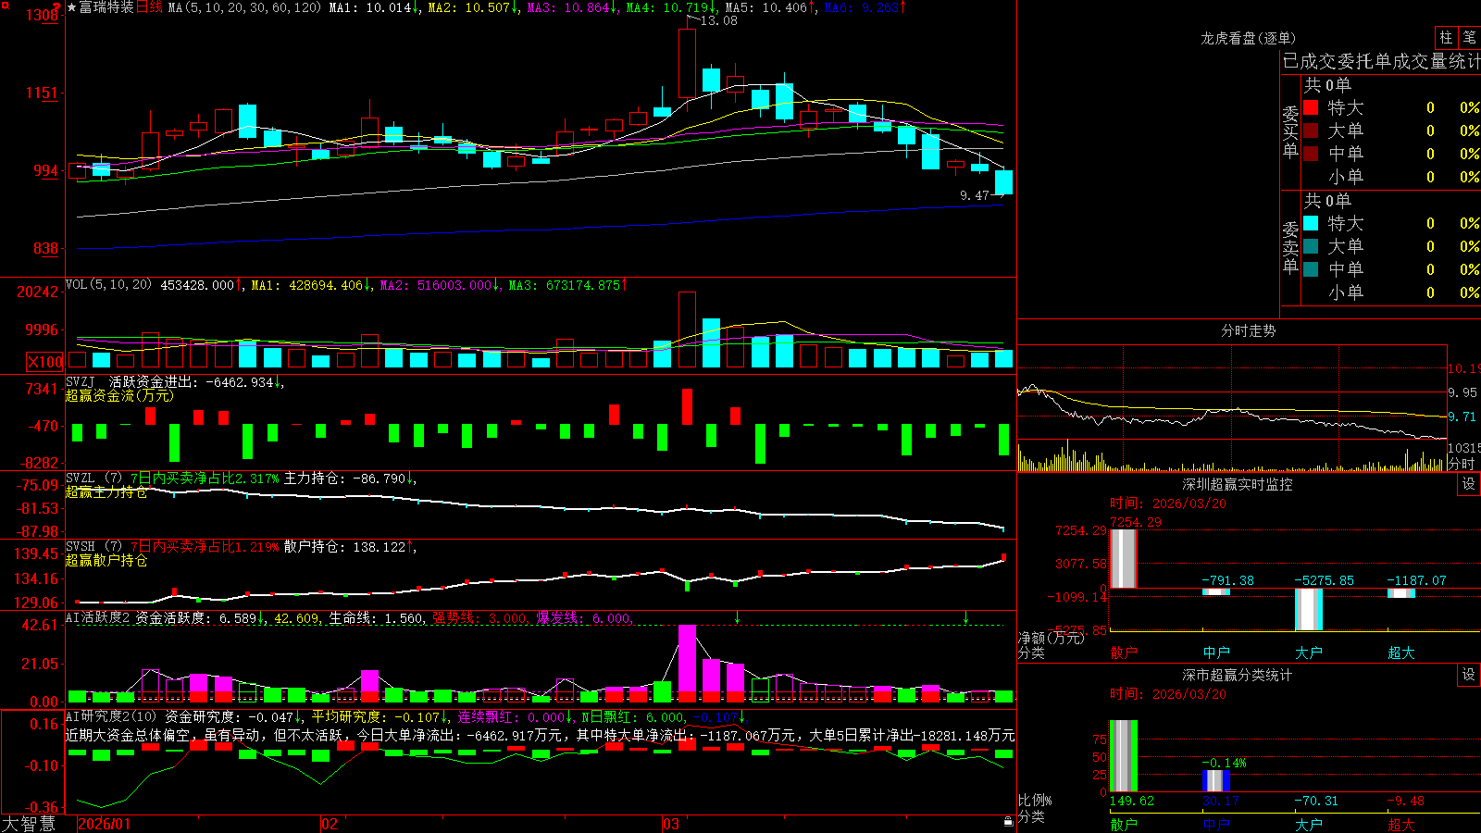Switch to 柱 bar display mode

click(1446, 37)
